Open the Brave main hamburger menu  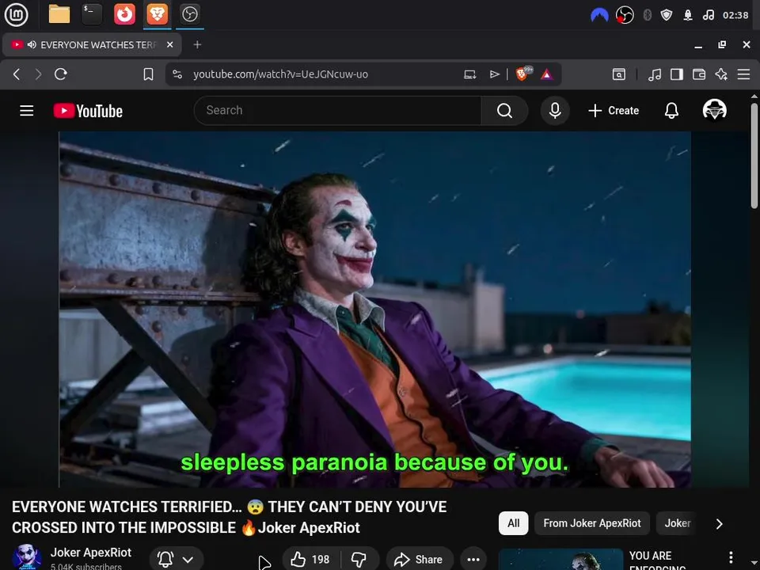click(x=743, y=74)
